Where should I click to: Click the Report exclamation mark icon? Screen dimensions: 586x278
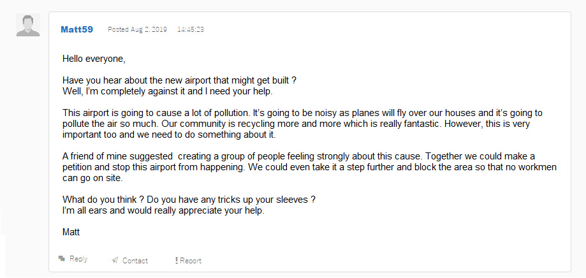pos(177,260)
